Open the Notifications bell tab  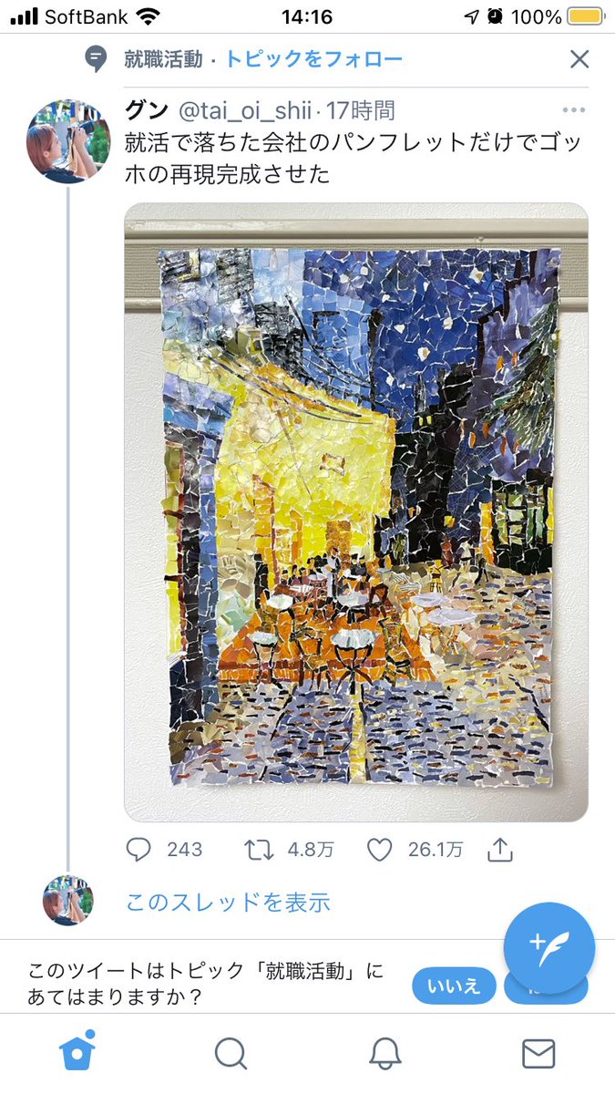[384, 1053]
